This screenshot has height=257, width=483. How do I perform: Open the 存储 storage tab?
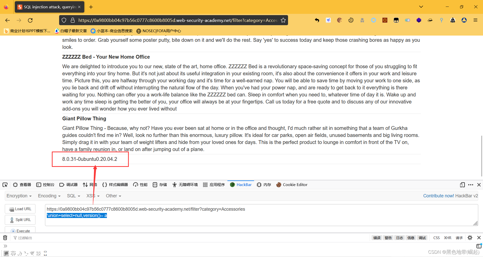coord(160,185)
